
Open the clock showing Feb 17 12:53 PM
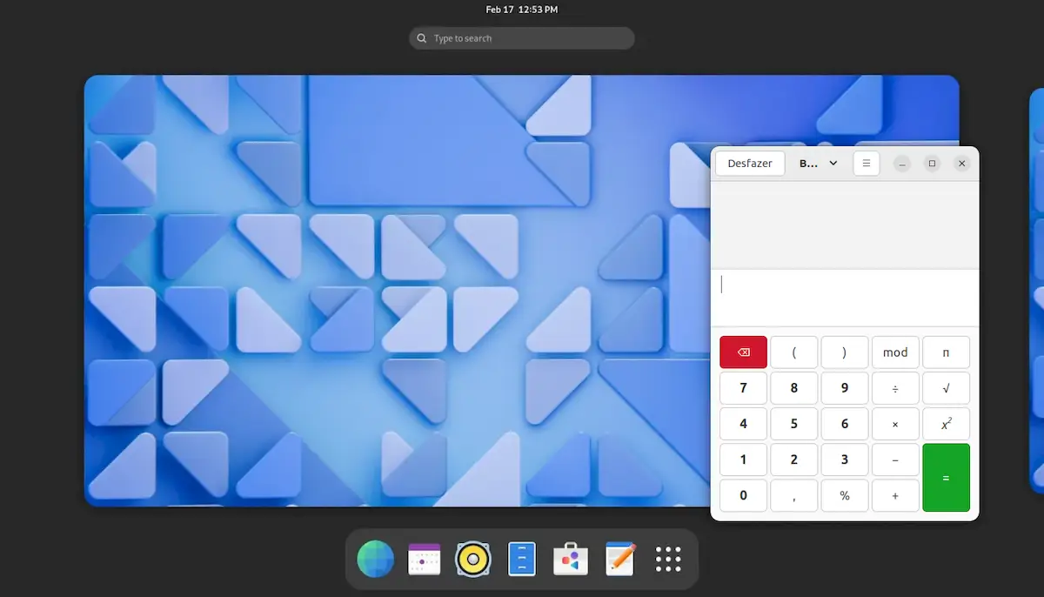tap(522, 10)
